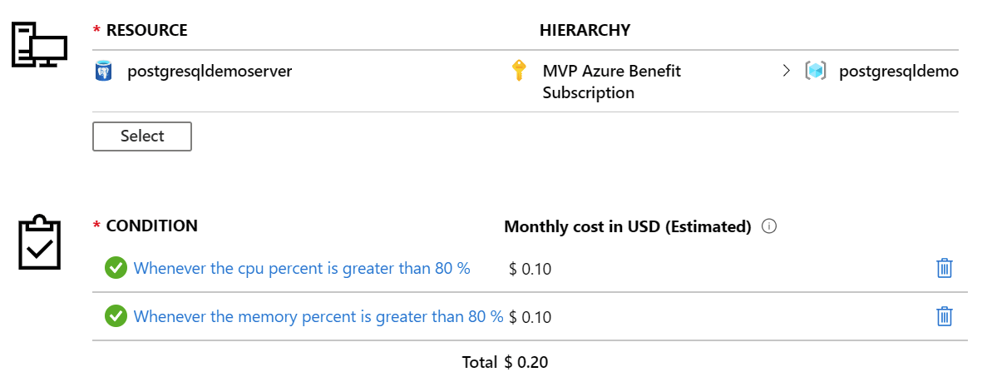Viewport: 987px width, 372px height.
Task: Click the RESOURCE column header
Action: (x=146, y=30)
